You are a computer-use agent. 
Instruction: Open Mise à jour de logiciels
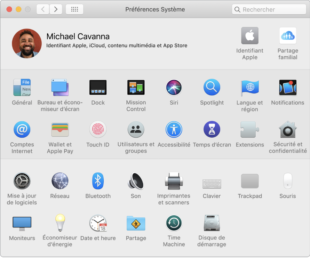[x=22, y=181]
